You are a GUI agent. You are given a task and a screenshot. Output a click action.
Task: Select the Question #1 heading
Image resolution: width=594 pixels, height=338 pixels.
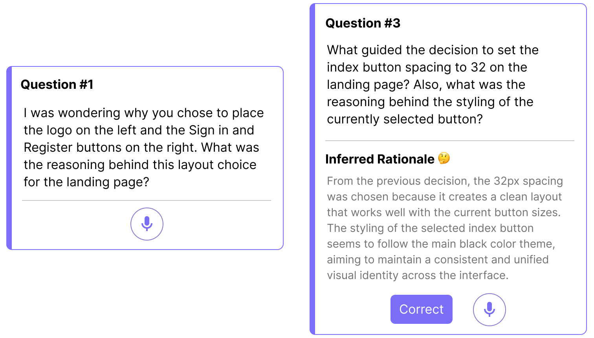[57, 84]
